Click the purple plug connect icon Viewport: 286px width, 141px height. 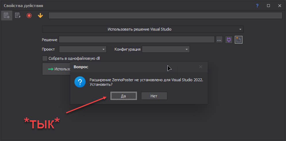click(229, 40)
